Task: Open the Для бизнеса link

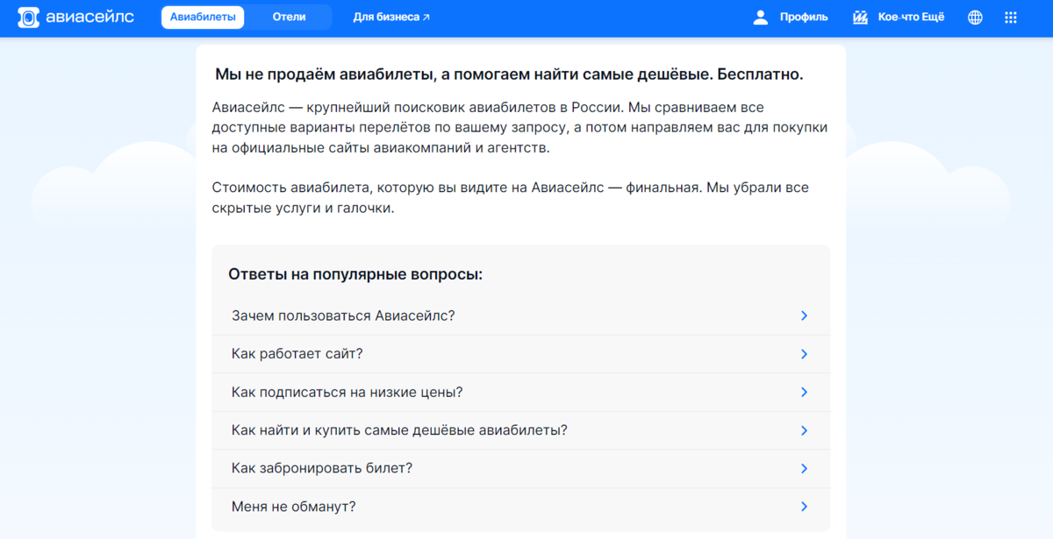Action: pos(391,17)
